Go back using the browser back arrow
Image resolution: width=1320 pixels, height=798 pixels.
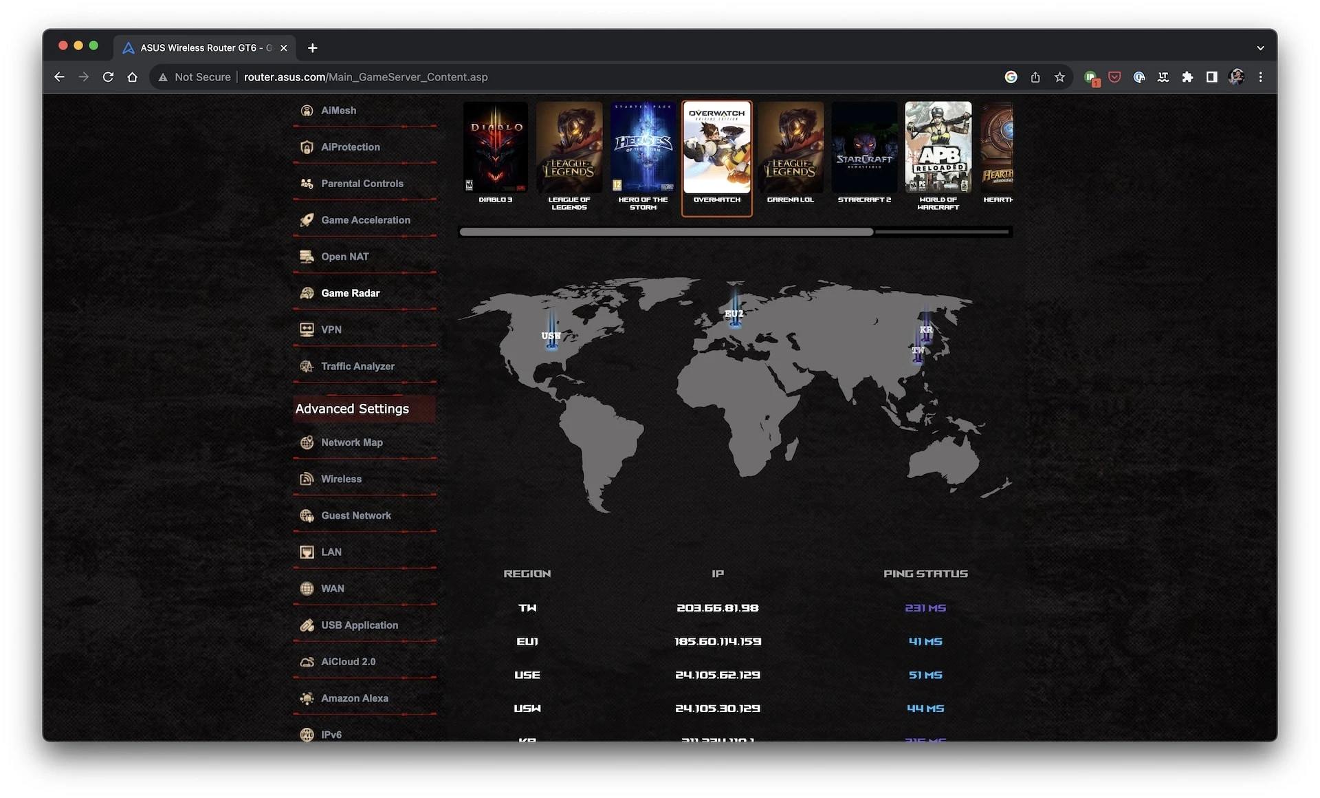pos(59,77)
